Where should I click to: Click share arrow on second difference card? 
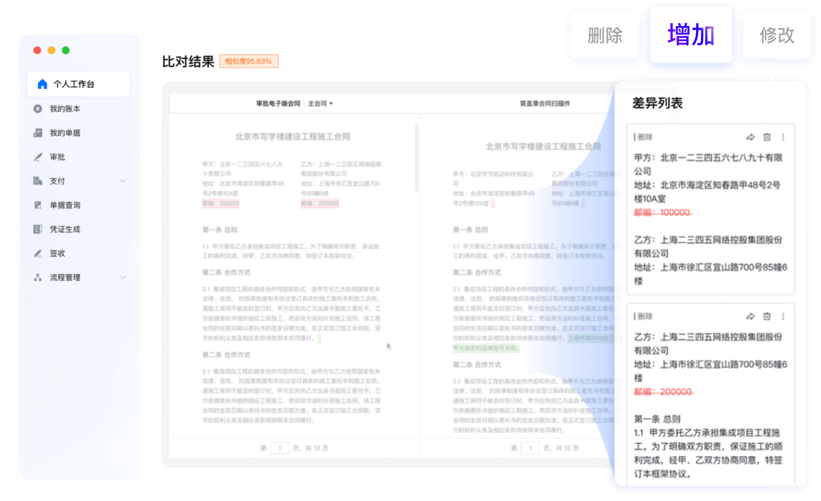click(x=750, y=316)
